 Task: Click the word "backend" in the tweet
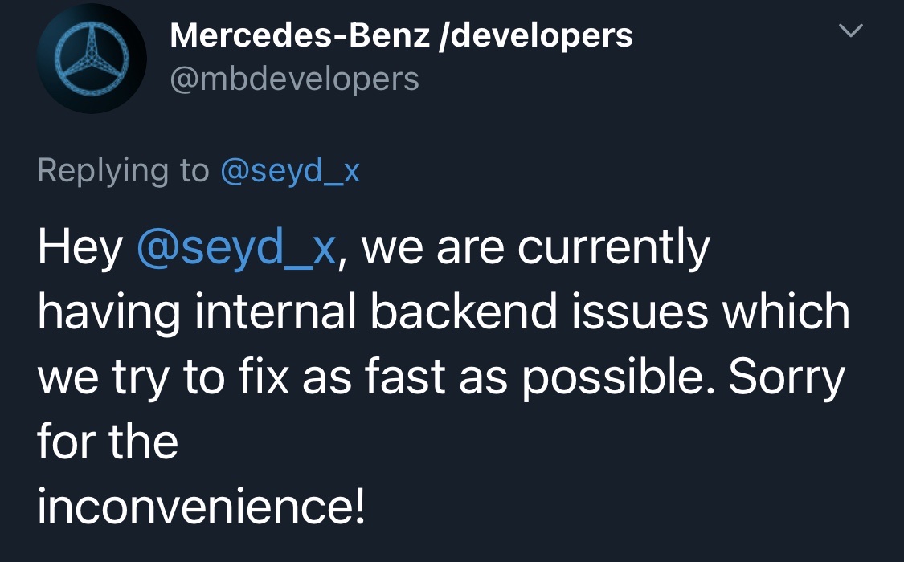(463, 313)
